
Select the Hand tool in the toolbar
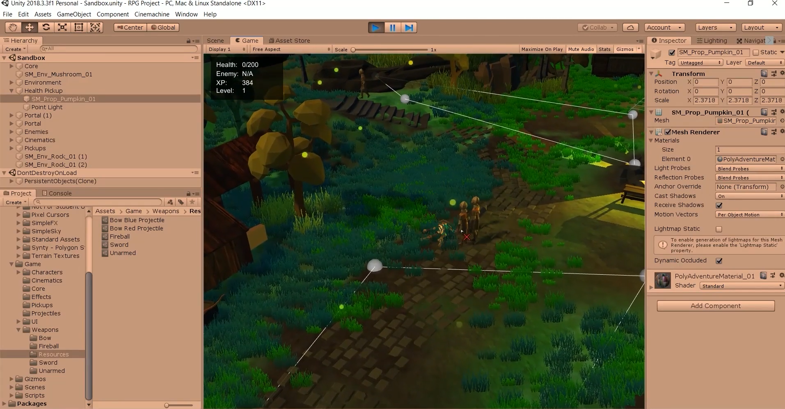[x=13, y=27]
